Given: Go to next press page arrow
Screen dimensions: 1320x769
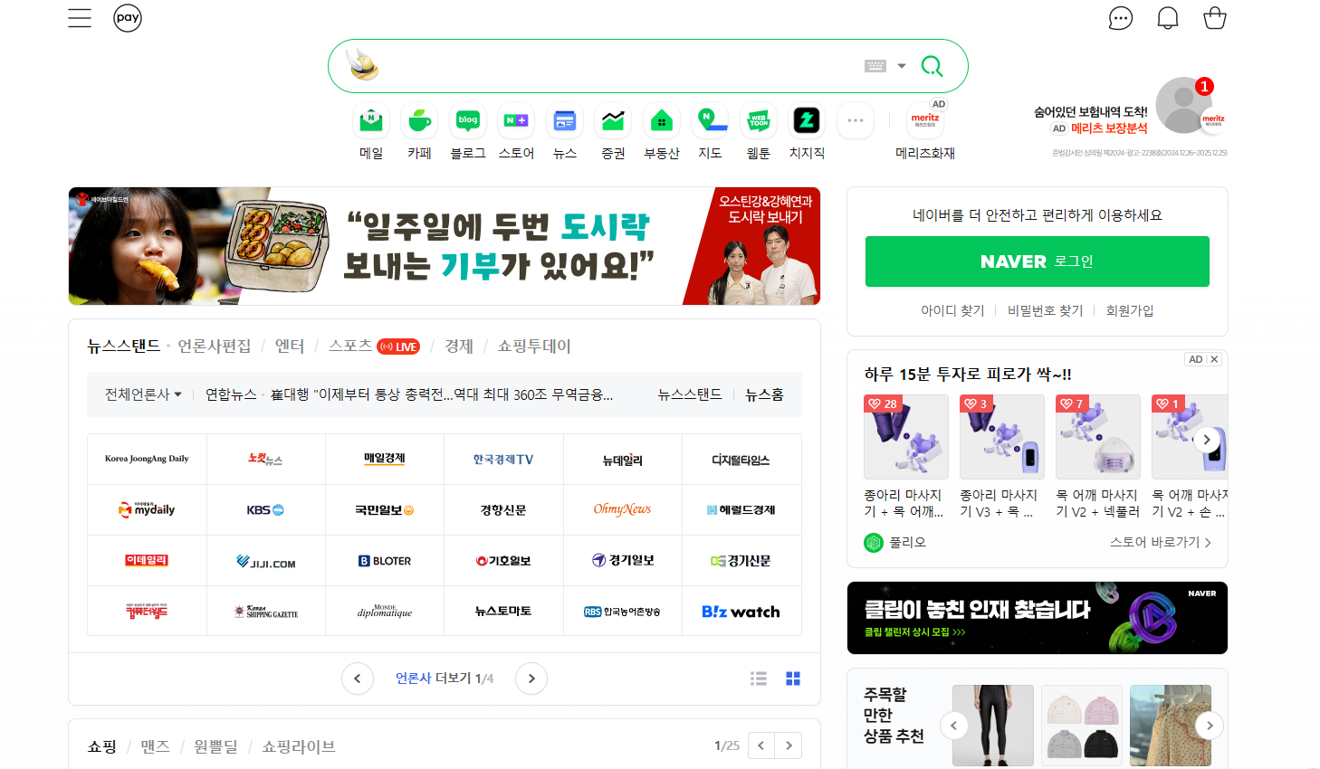Looking at the screenshot, I should pos(531,679).
